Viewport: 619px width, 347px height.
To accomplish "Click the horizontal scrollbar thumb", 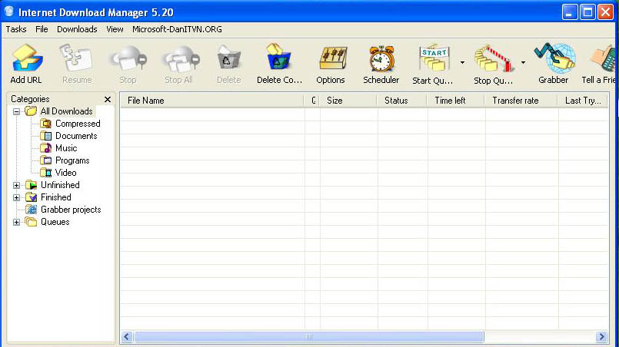I will [x=308, y=337].
